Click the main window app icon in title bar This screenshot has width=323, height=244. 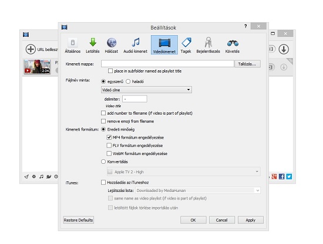click(x=26, y=35)
